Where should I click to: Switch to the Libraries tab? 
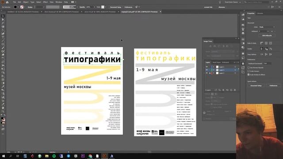pos(260,13)
